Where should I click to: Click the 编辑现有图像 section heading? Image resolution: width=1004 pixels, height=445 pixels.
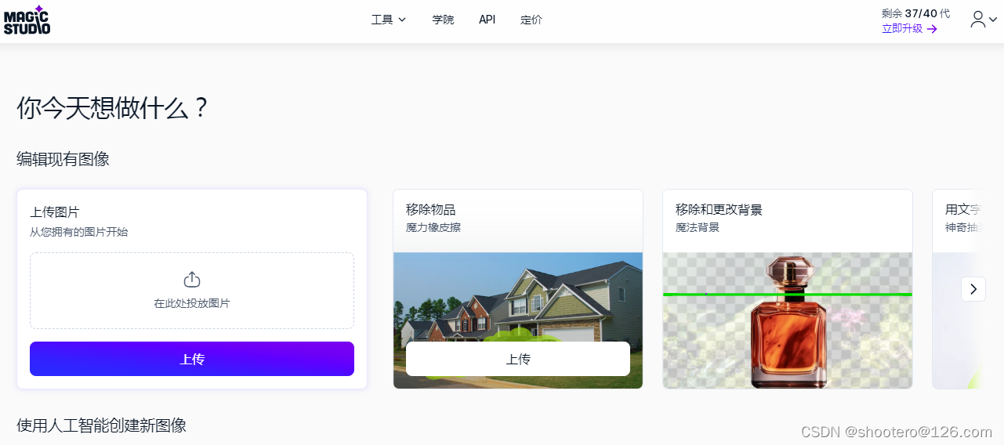[x=63, y=159]
